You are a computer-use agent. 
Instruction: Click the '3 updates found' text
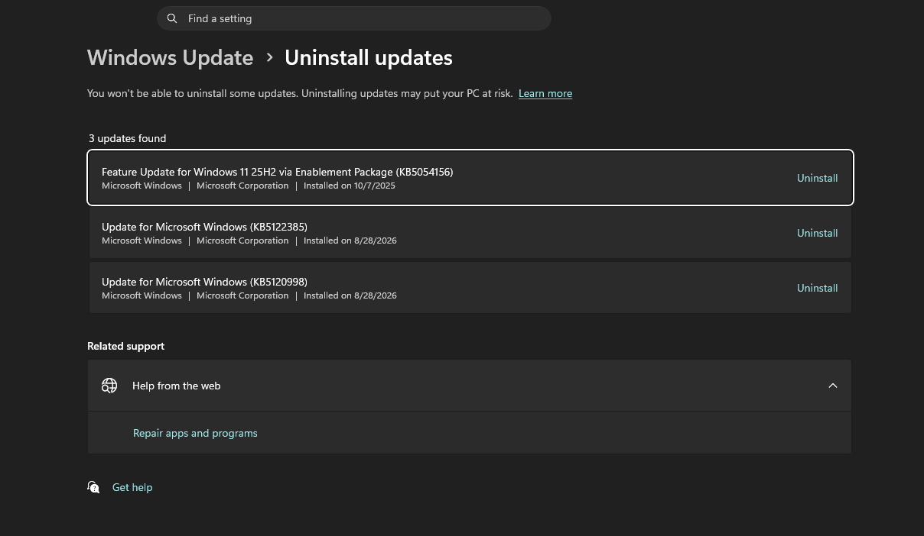tap(127, 138)
